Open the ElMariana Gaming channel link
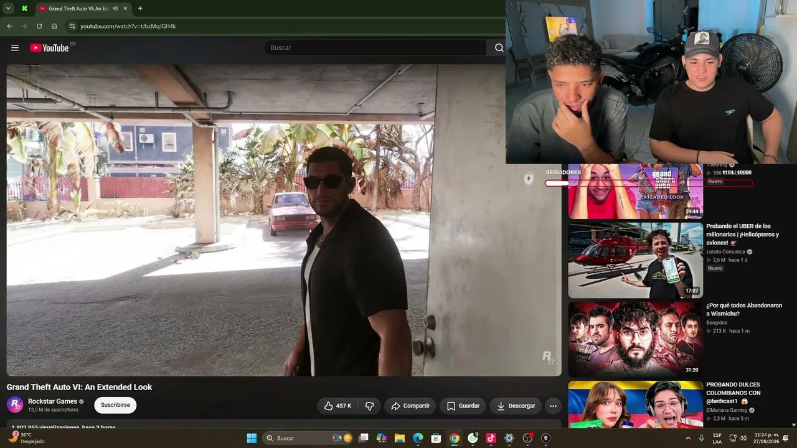Screen dimensions: 797x448 coord(727,411)
